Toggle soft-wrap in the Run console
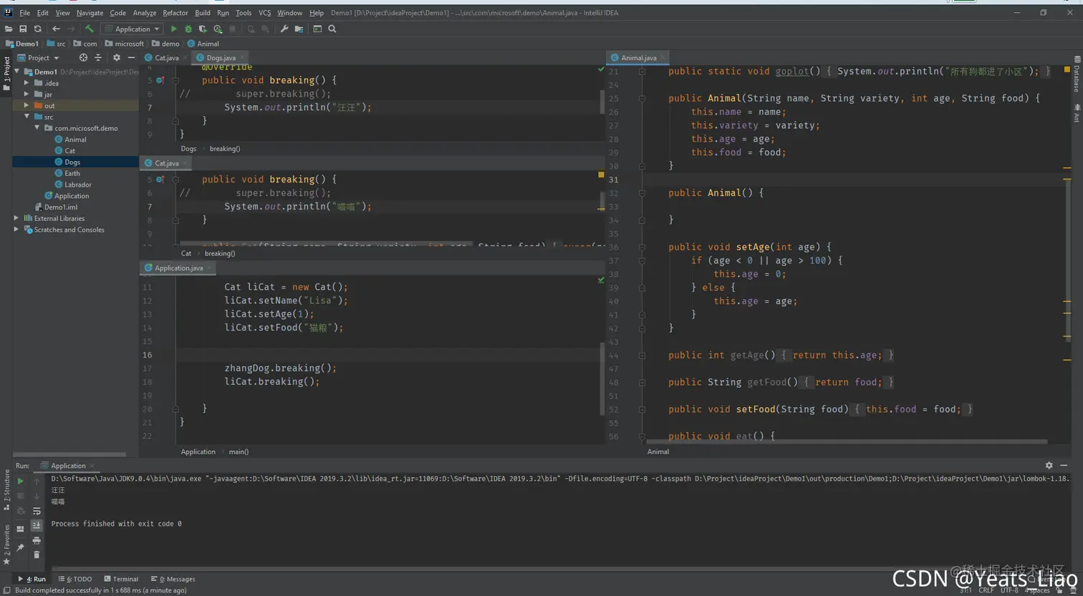This screenshot has height=596, width=1083. (37, 511)
